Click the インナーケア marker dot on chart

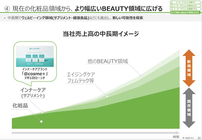tap(42, 112)
